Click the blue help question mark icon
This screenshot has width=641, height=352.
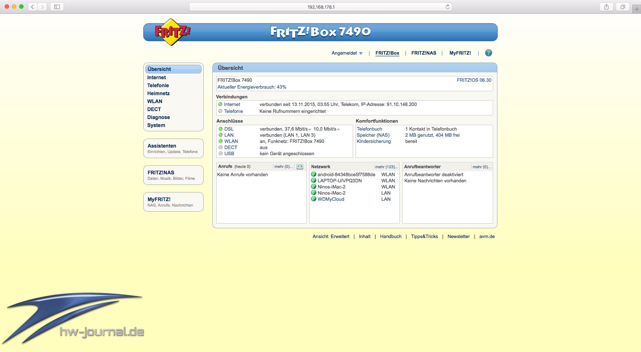(x=488, y=53)
